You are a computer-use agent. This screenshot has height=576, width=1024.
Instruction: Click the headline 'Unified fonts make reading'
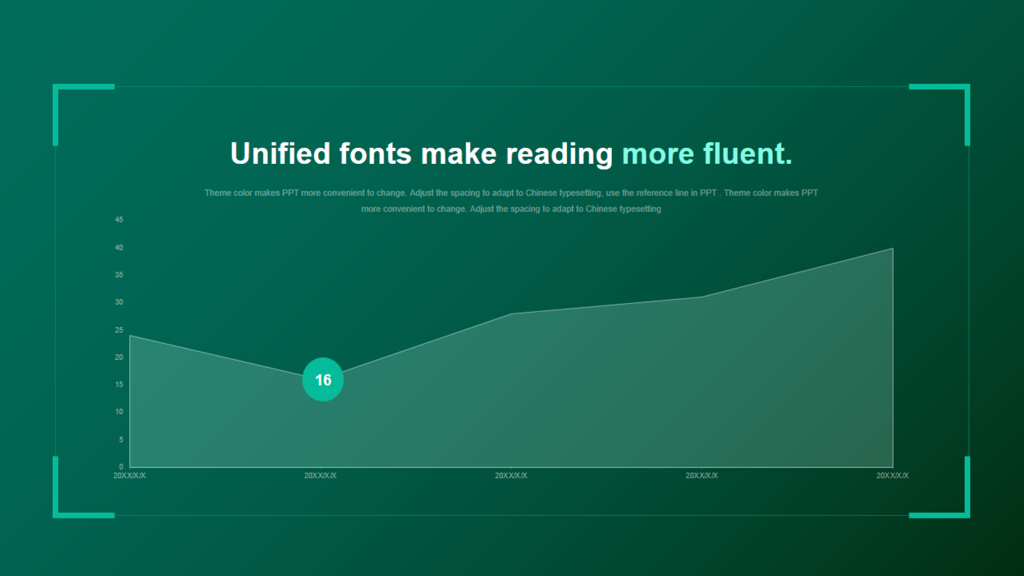[421, 154]
